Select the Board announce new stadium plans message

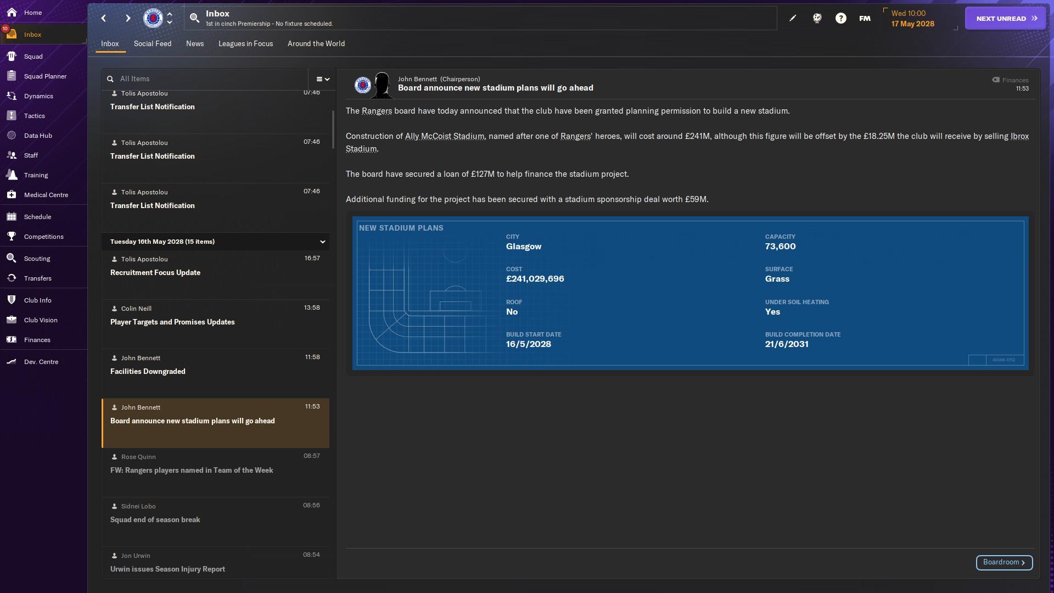[x=215, y=423]
